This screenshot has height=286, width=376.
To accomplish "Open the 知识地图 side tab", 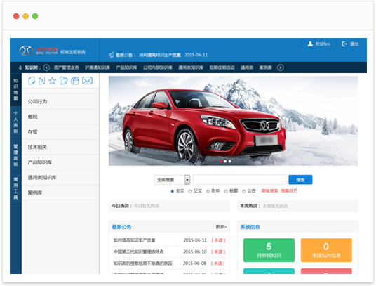I will point(15,89).
